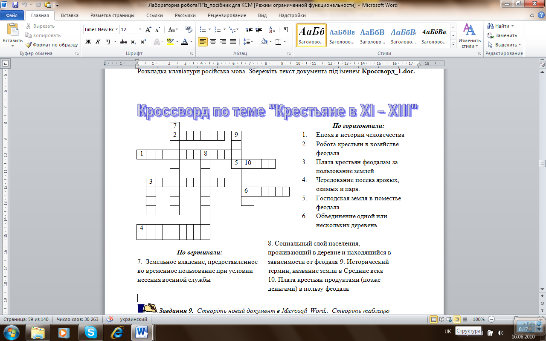Sort text with the A-Я sort icon
Image resolution: width=546 pixels, height=341 pixels.
pyautogui.click(x=271, y=29)
